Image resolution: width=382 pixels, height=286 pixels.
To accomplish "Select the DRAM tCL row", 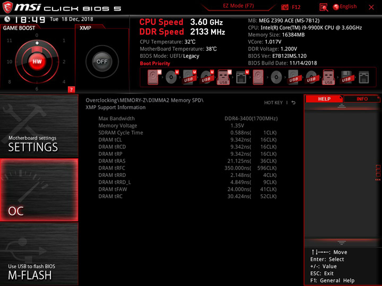I will pos(188,140).
